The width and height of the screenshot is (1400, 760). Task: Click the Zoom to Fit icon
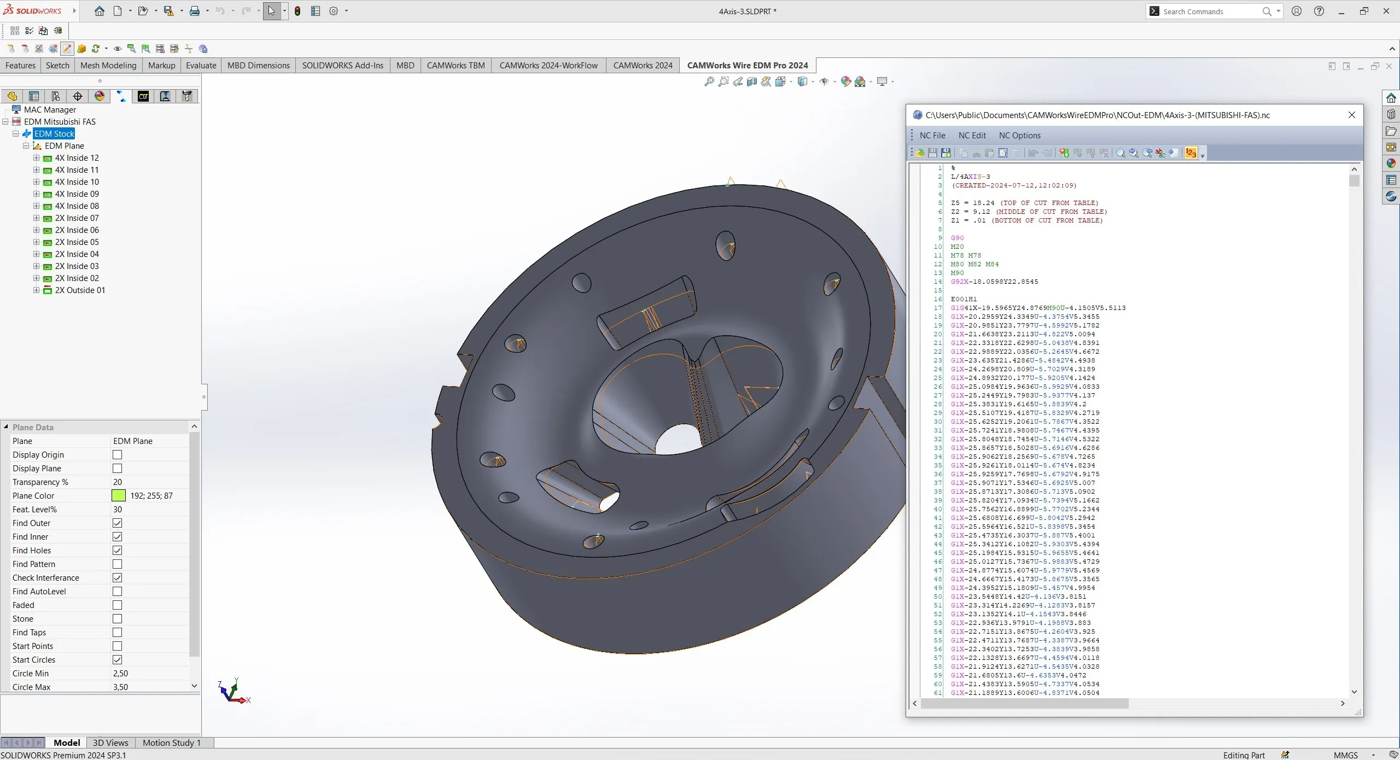(x=709, y=81)
